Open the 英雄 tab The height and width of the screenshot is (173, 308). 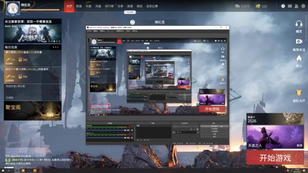79,6
